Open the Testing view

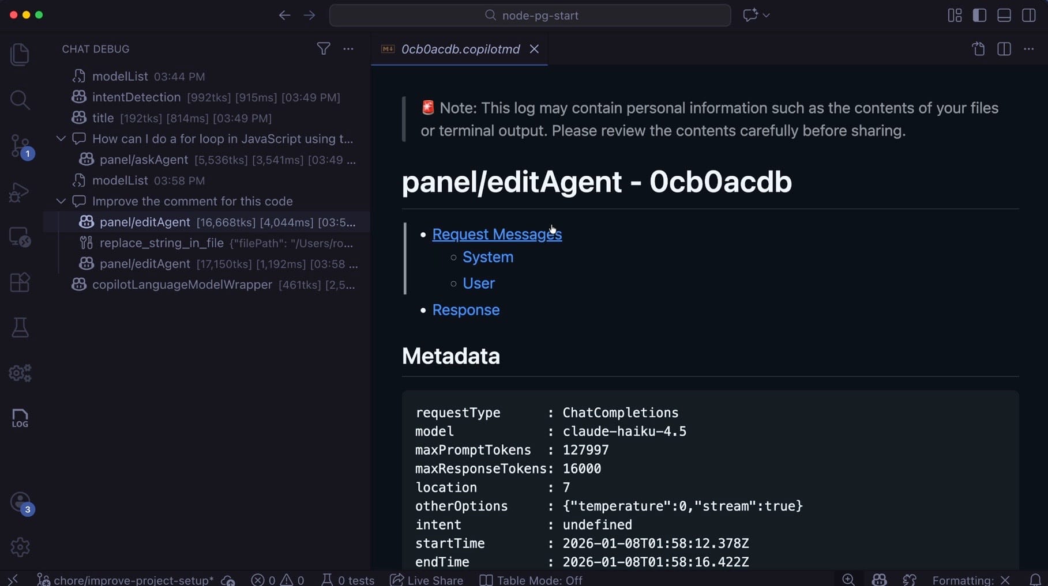20,327
